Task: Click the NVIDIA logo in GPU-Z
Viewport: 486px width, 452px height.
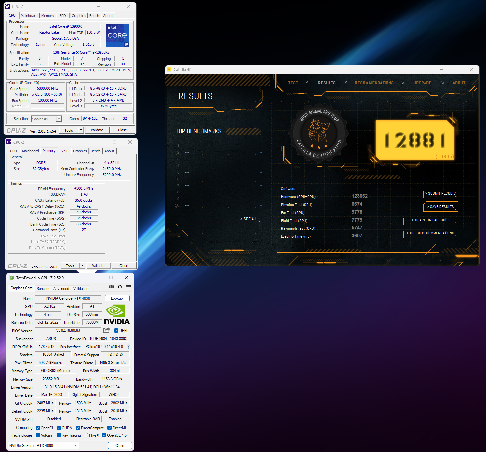Action: click(x=117, y=314)
